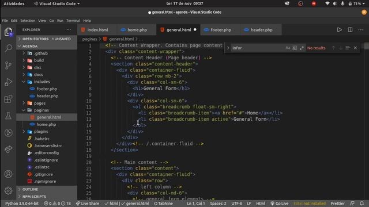Open the Live Share activity bar icon
Image resolution: width=369 pixels, height=207 pixels.
tap(8, 149)
